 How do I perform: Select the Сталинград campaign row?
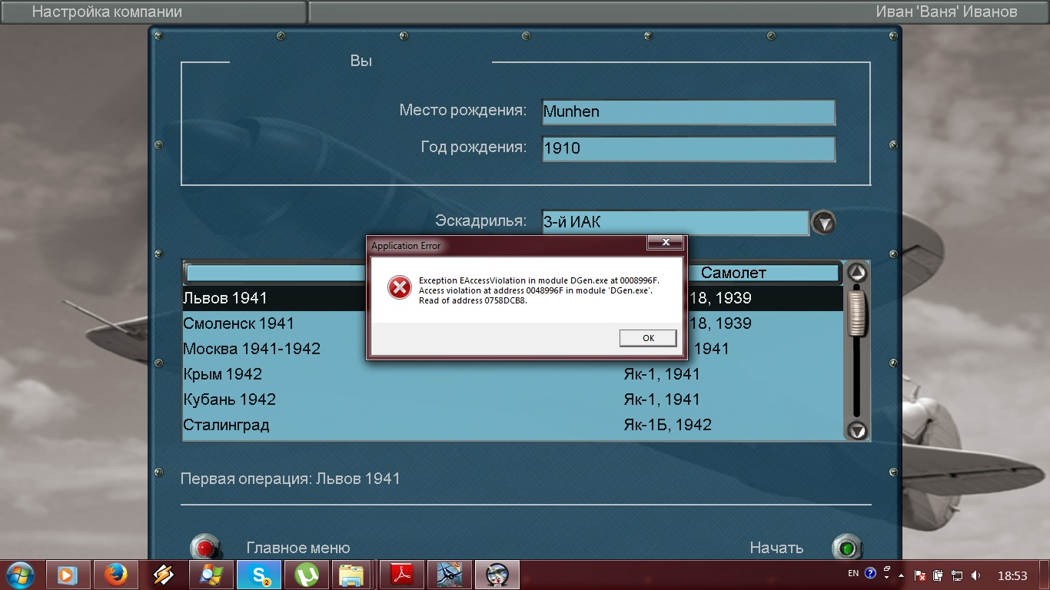(x=513, y=425)
